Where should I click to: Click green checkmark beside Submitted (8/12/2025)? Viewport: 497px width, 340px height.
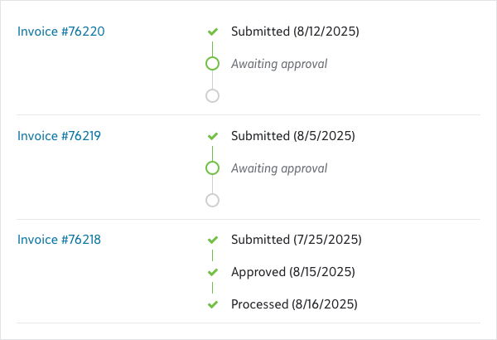coord(212,32)
